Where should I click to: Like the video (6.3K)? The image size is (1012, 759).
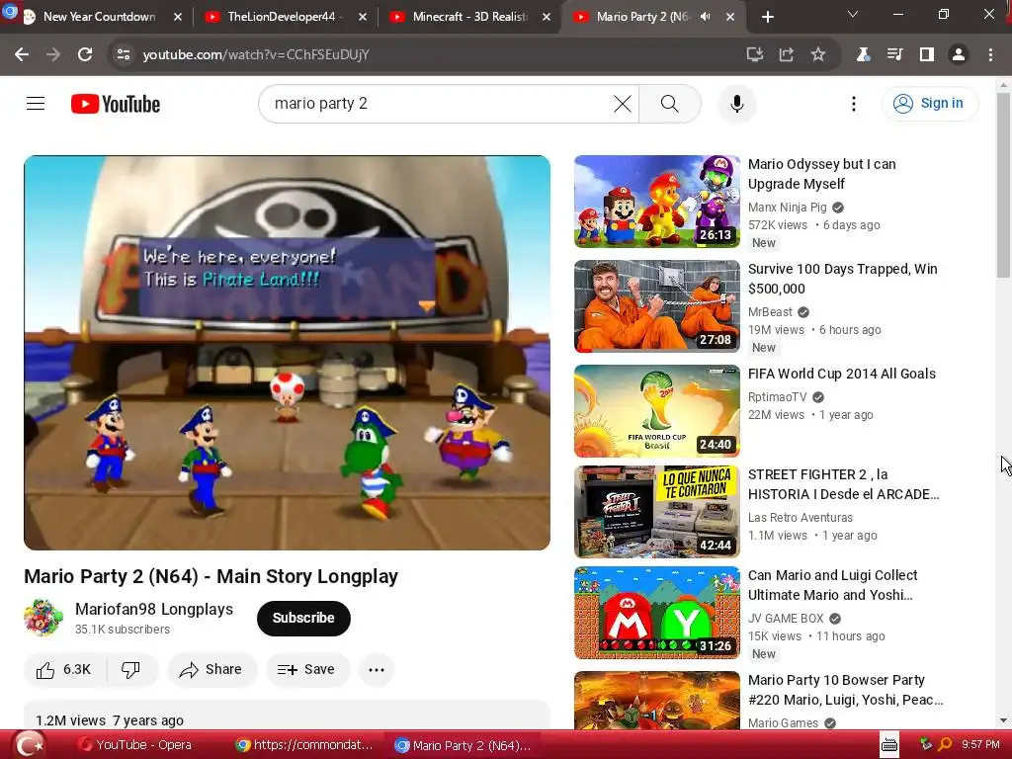(x=64, y=669)
